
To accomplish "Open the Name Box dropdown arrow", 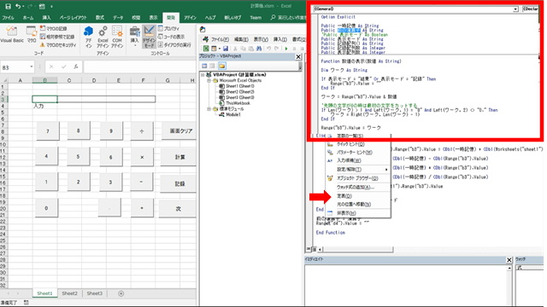I will [x=32, y=67].
